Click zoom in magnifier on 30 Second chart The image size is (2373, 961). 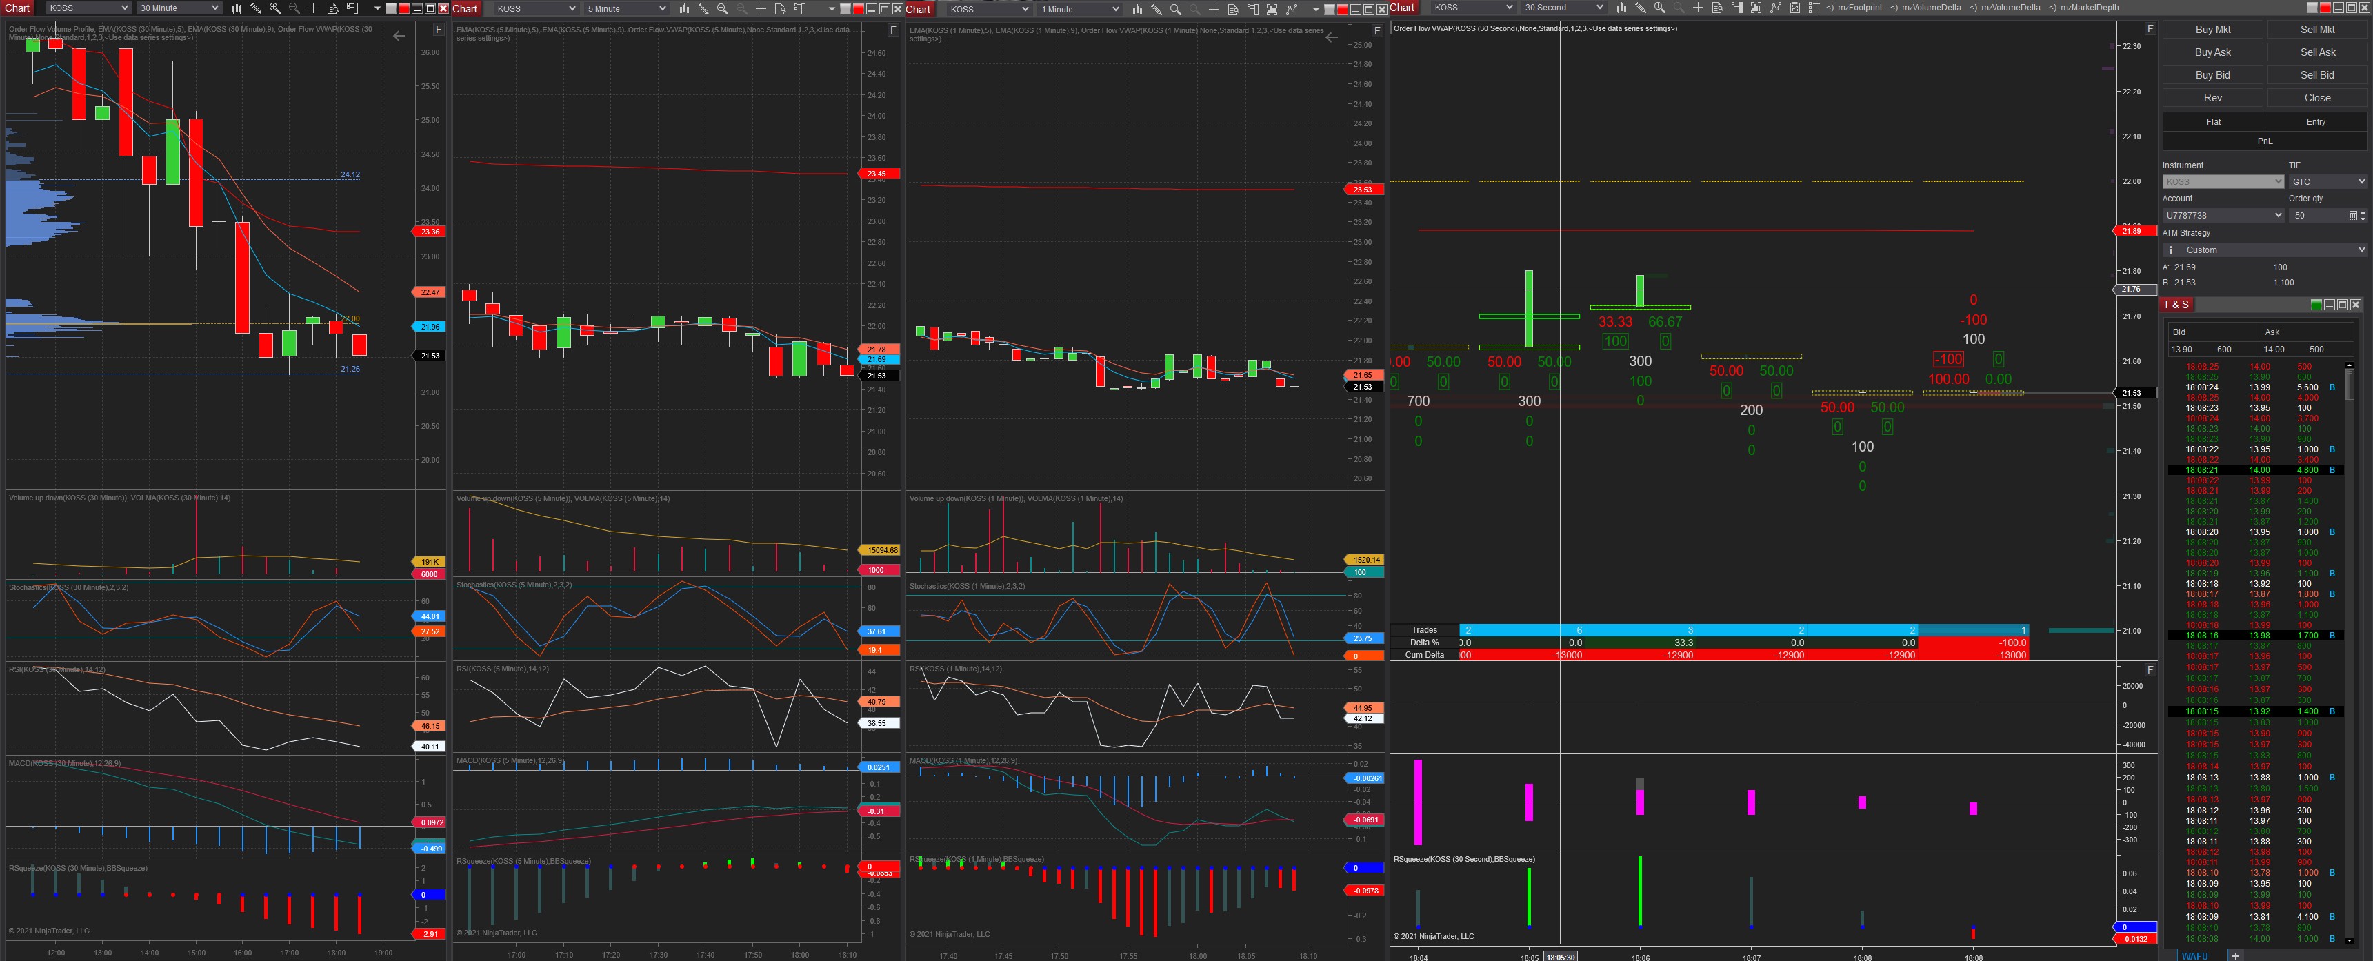(1659, 8)
